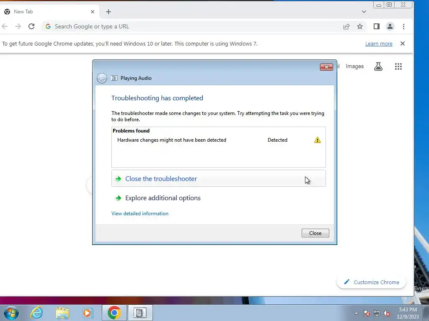The width and height of the screenshot is (429, 321).
Task: Maximize the Chrome window
Action: tap(389, 5)
